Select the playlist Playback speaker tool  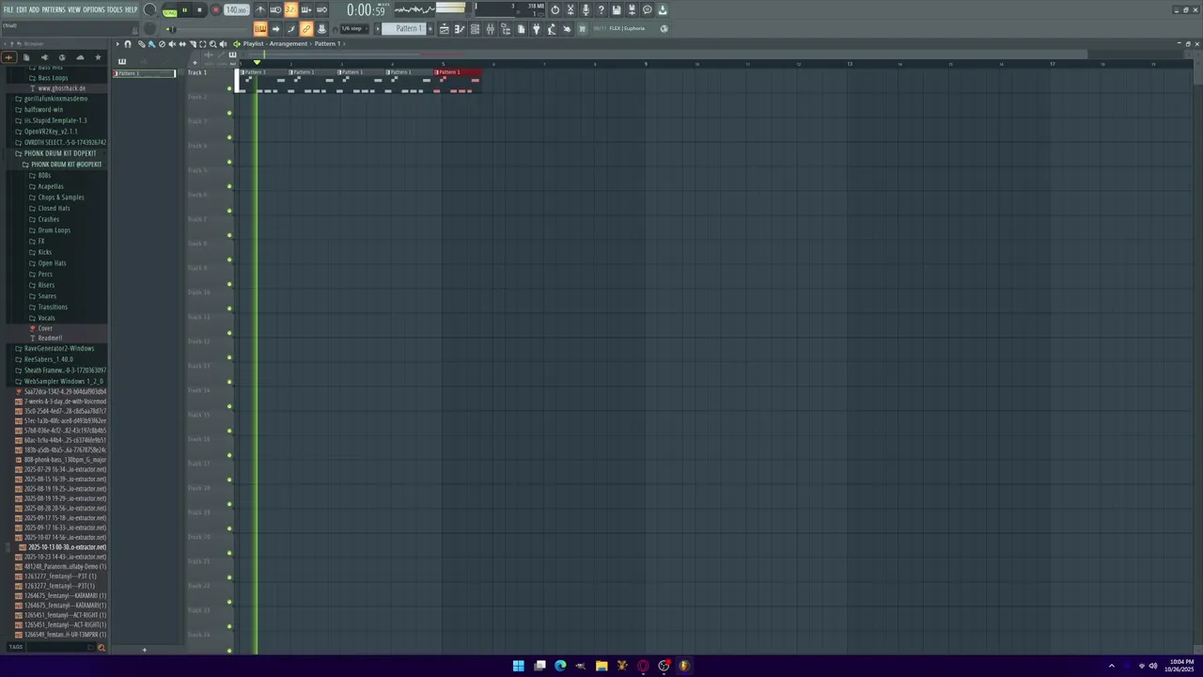coord(223,43)
